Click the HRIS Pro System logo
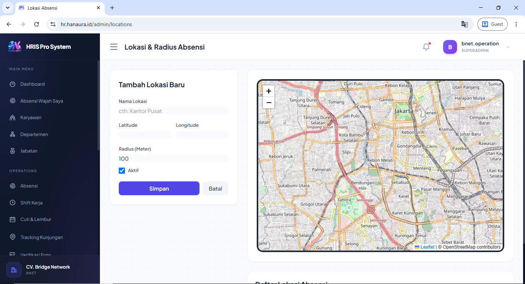Viewport: 525px width, 284px height. coord(15,47)
